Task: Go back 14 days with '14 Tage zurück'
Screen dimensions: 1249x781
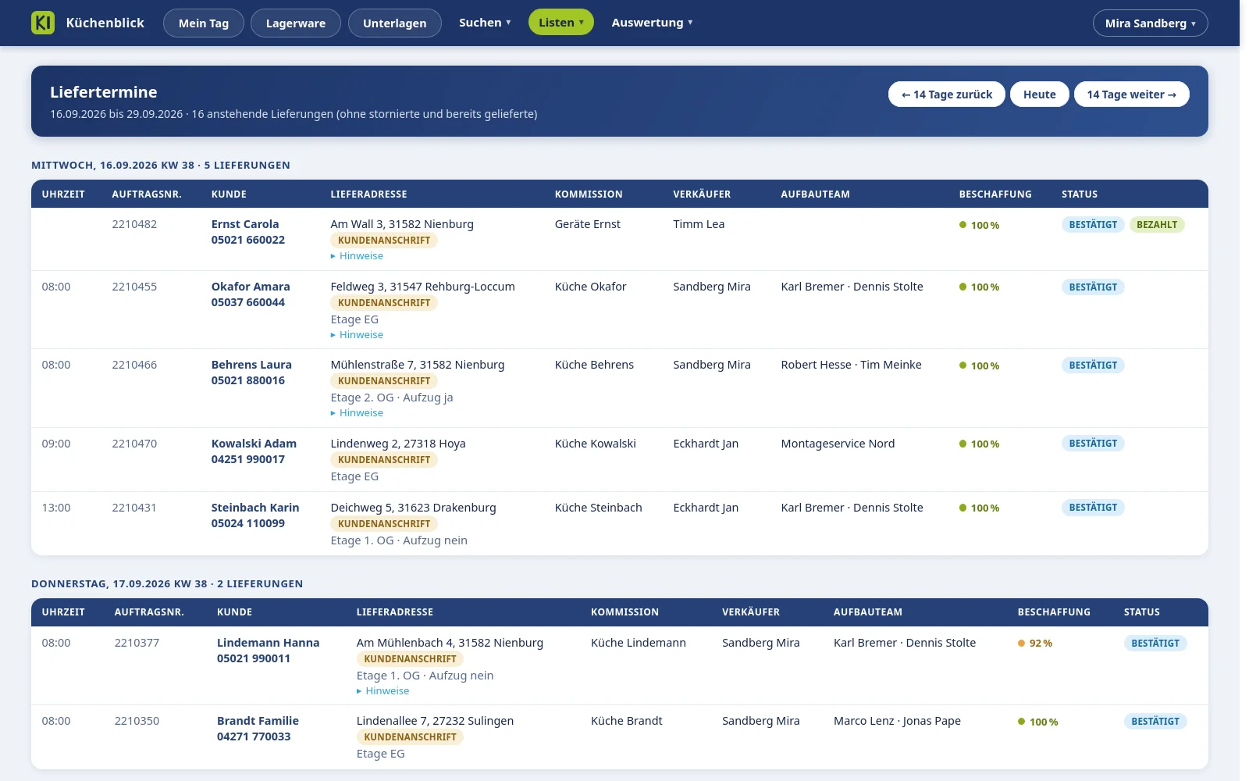Action: pos(947,95)
